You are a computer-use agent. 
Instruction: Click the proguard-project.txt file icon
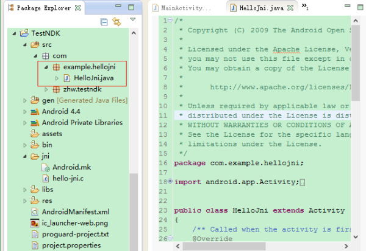click(x=35, y=234)
